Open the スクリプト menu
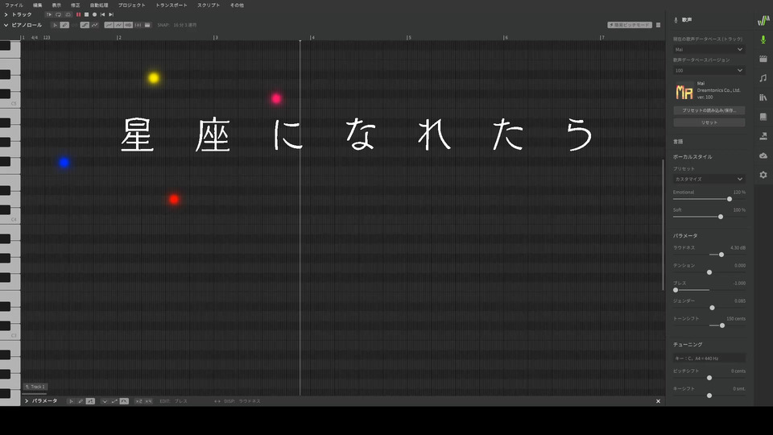The height and width of the screenshot is (435, 773). coord(209,5)
